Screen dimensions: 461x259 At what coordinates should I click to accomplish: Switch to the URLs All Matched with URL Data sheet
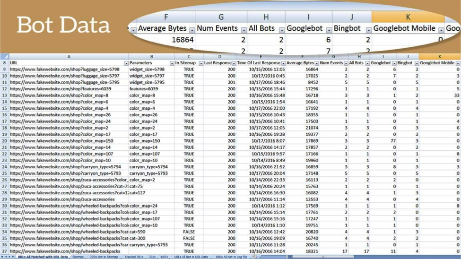(43, 257)
